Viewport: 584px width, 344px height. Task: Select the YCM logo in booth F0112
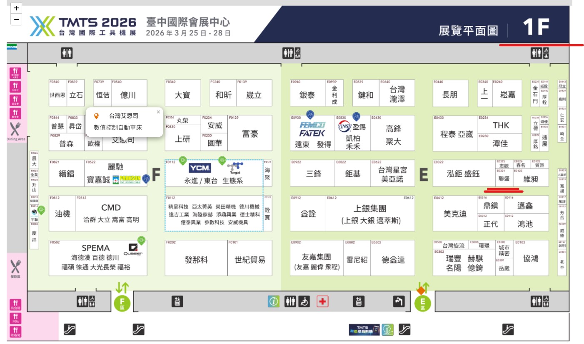[200, 168]
